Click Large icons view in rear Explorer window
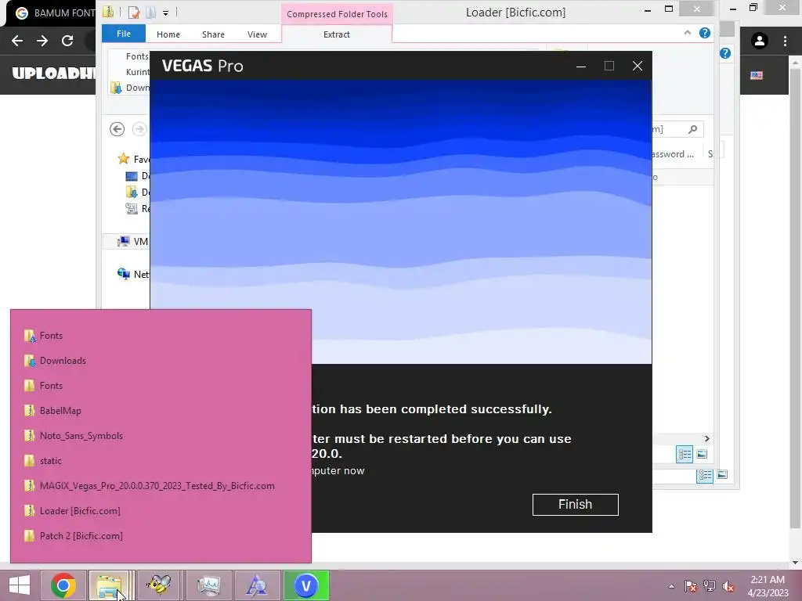 [x=722, y=475]
